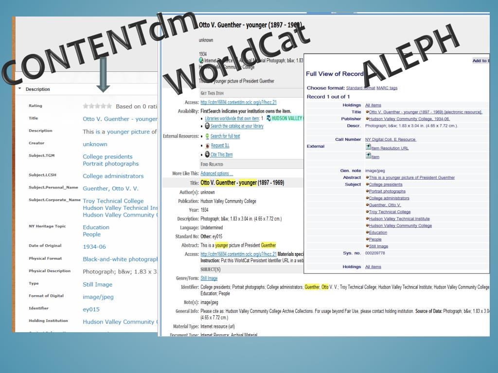
Task: Open College administrators subject in ALEPH
Action: tap(389, 198)
